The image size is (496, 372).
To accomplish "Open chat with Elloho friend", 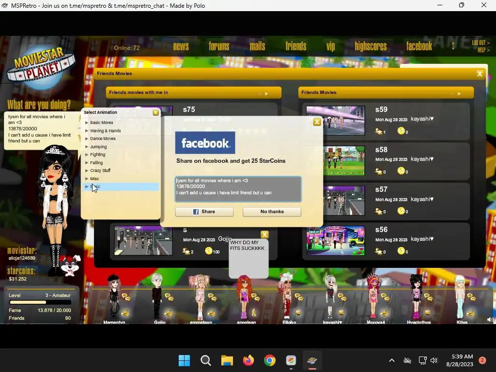I will point(299,297).
